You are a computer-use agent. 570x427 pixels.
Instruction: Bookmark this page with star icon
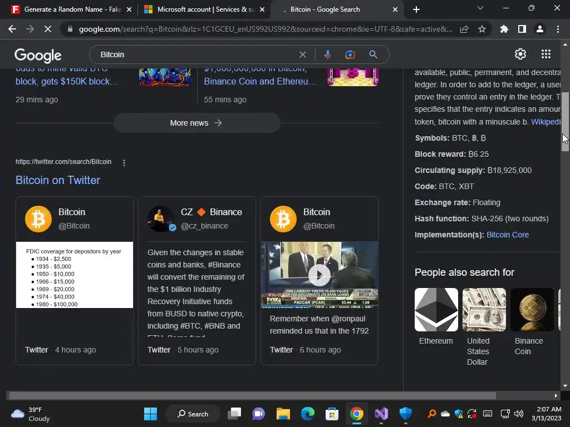pos(482,29)
